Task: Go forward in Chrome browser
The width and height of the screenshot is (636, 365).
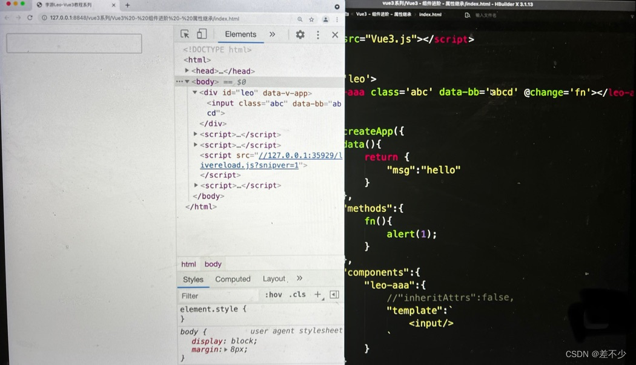Action: 18,18
